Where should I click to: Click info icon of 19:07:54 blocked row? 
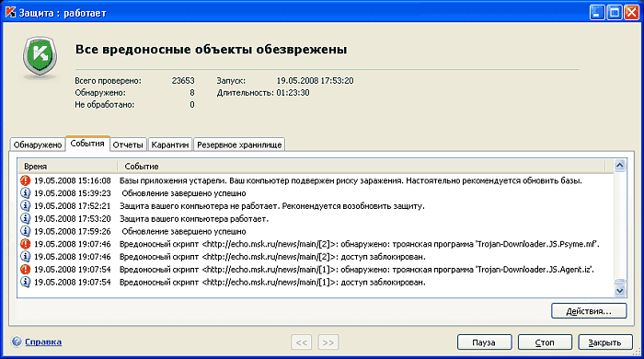[26, 283]
